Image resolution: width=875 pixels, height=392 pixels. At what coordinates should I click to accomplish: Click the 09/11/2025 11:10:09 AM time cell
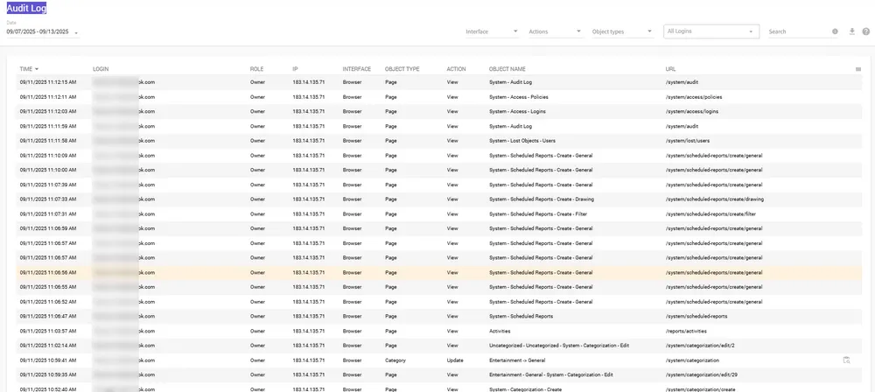point(48,155)
